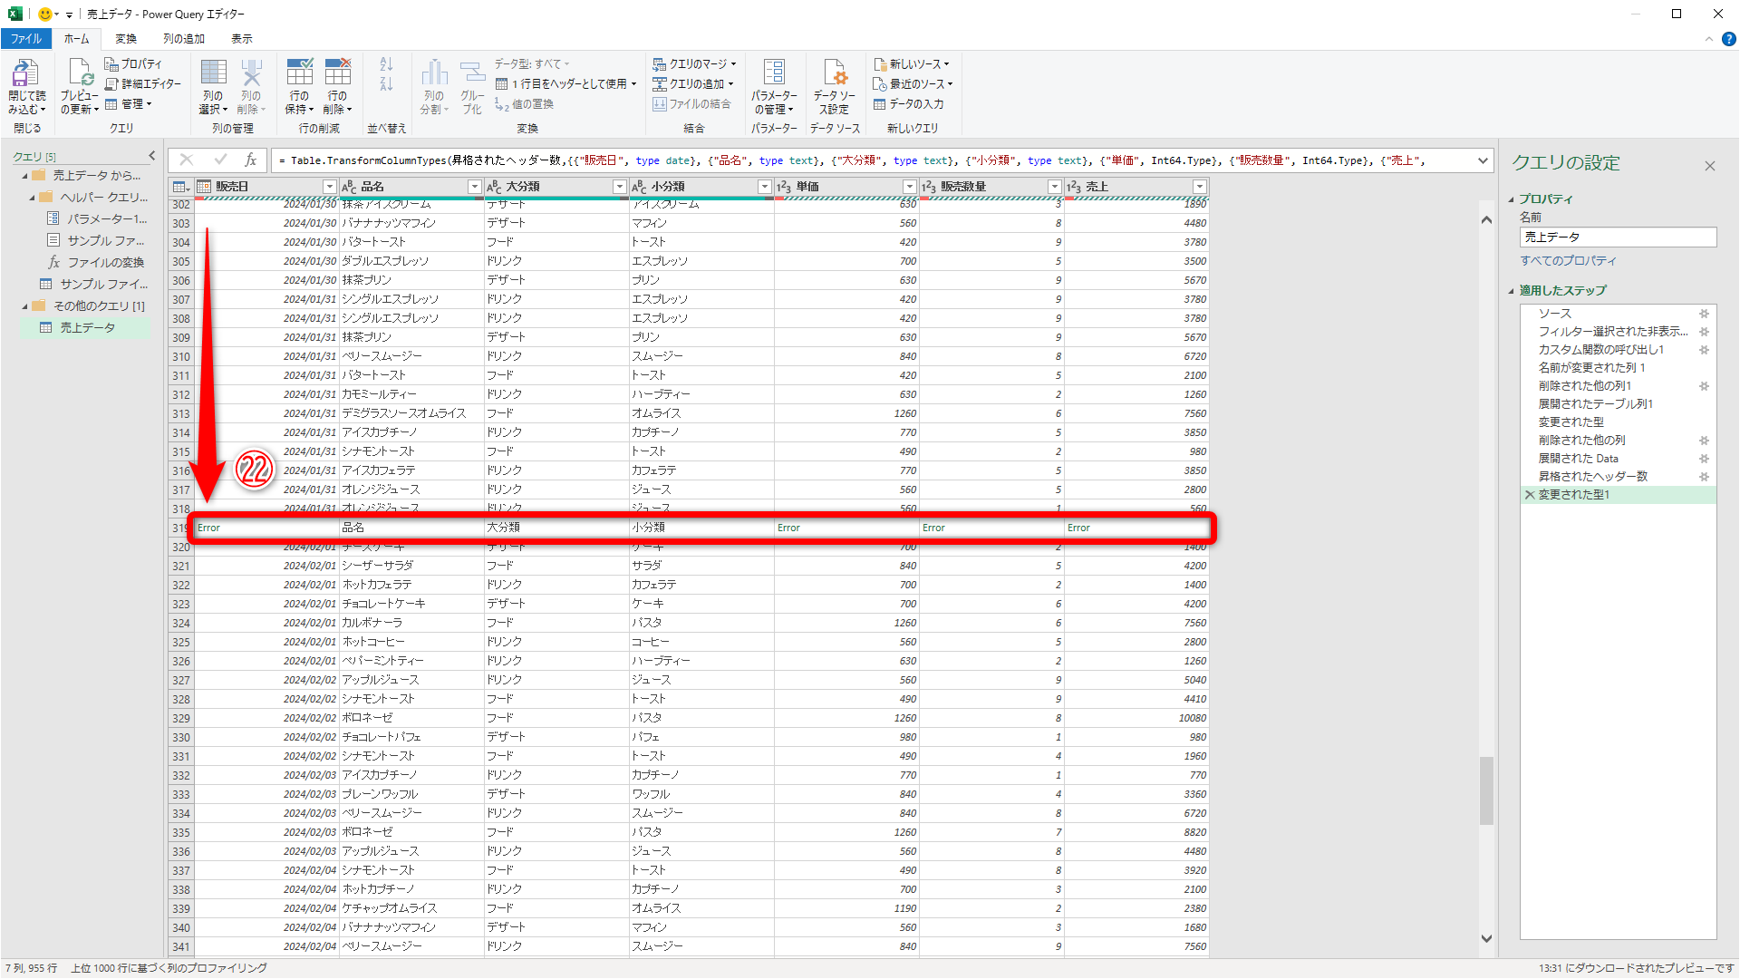Image resolution: width=1740 pixels, height=979 pixels.
Task: Click vertical scrollbar thumb of data grid
Action: click(1486, 789)
